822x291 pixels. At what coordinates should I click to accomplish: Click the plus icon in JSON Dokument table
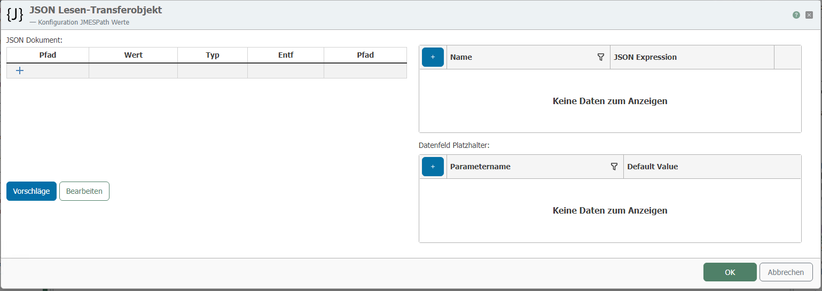[x=20, y=70]
